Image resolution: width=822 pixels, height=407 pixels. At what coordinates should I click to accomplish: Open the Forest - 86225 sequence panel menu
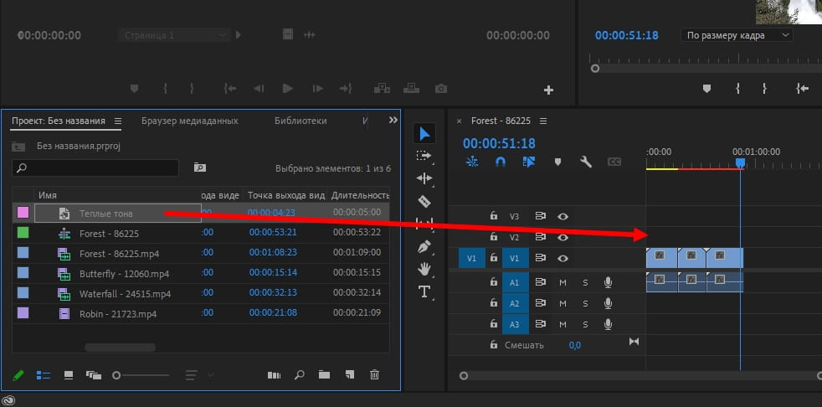[x=543, y=121]
